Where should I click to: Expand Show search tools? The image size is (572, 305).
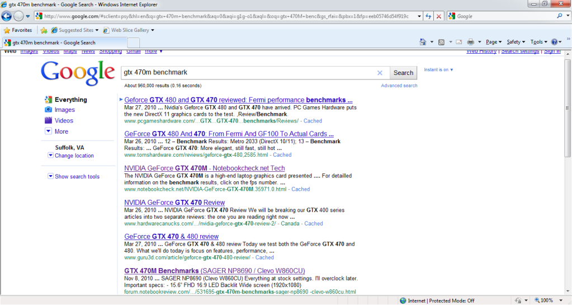(77, 176)
